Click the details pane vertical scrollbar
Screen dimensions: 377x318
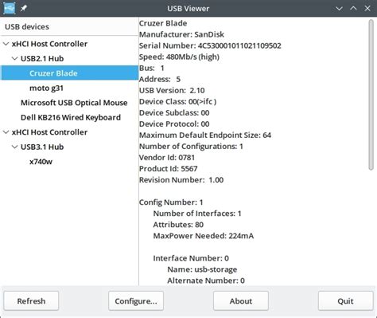click(371, 95)
